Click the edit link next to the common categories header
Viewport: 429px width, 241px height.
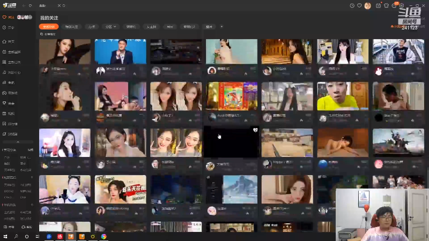point(31,150)
